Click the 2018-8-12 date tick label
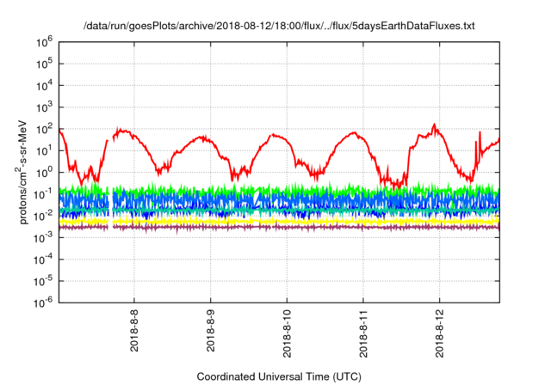 (x=440, y=333)
